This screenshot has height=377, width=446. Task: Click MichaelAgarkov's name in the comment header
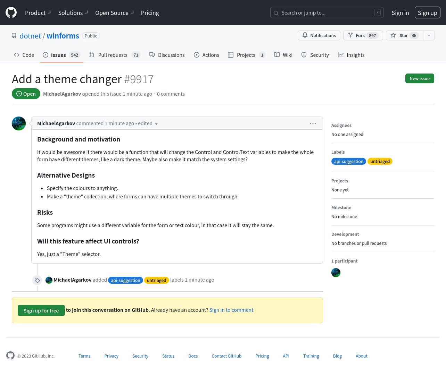click(x=56, y=123)
